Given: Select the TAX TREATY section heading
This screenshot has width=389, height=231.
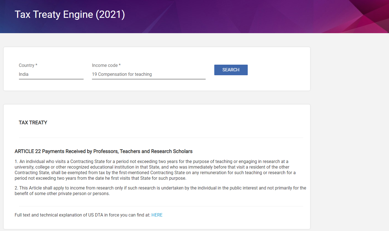Looking at the screenshot, I should point(33,123).
